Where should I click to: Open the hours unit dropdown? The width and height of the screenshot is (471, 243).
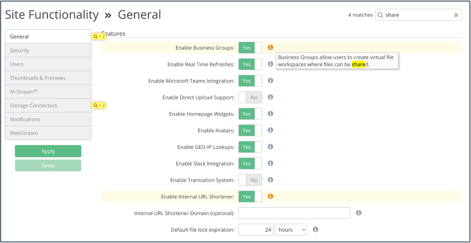291,230
